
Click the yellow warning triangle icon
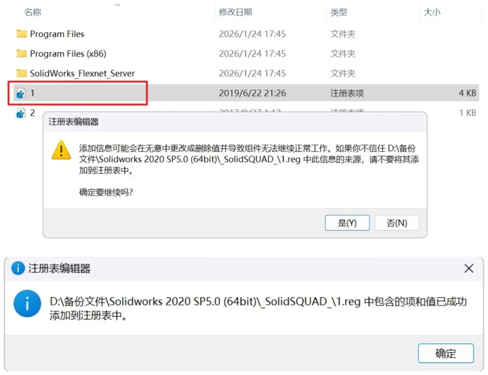pyautogui.click(x=61, y=150)
